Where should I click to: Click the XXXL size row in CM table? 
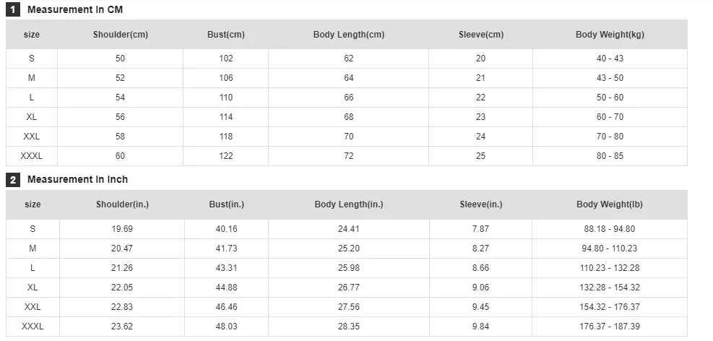coord(32,156)
